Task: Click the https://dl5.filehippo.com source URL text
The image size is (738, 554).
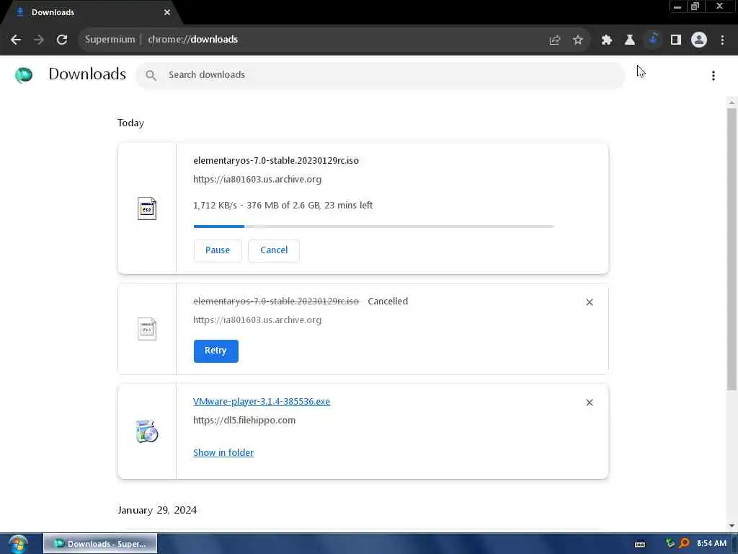Action: point(244,421)
